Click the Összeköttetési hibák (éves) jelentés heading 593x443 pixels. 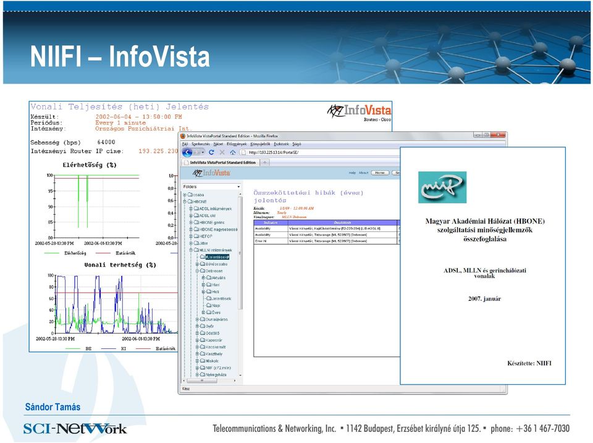[309, 196]
